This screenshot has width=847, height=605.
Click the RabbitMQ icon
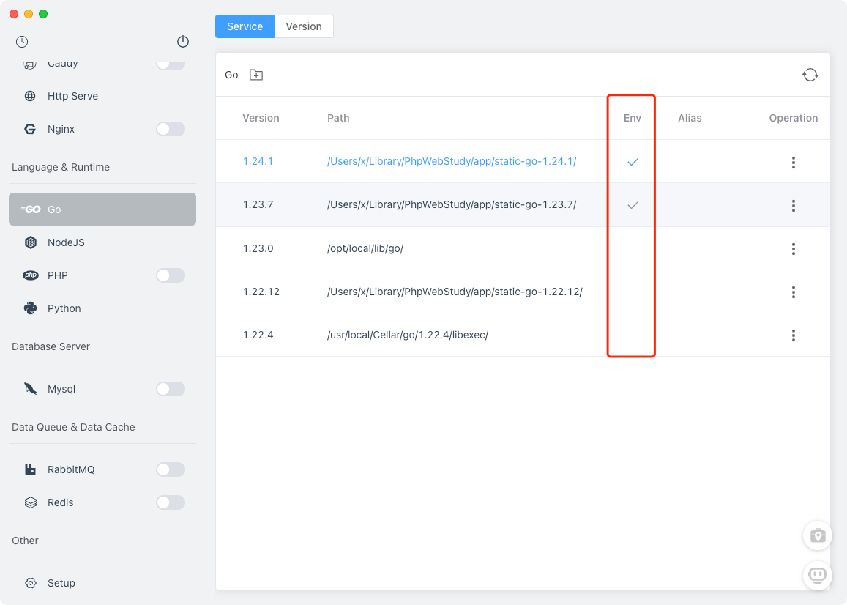30,469
